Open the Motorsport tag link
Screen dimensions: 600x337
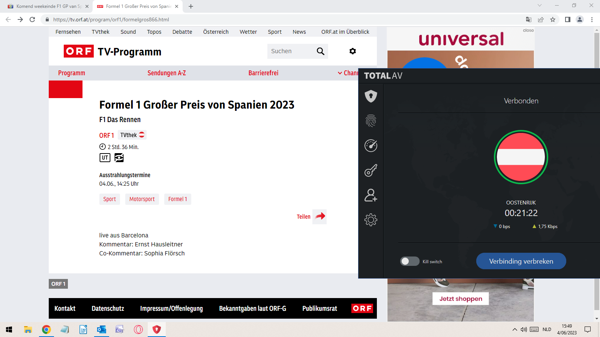(x=142, y=199)
